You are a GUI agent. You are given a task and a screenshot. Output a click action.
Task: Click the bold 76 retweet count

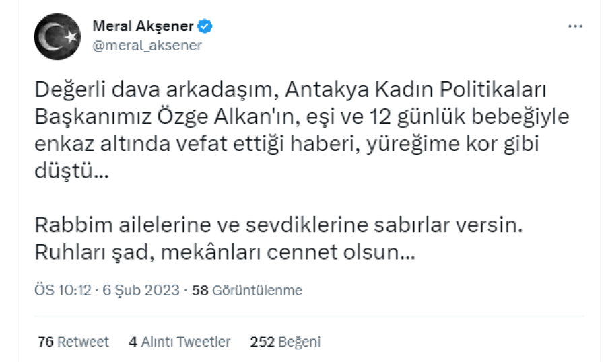point(46,342)
